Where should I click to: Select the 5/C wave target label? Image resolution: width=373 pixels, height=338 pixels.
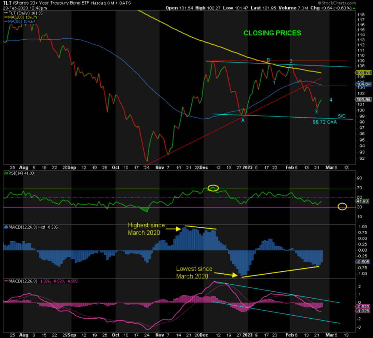(342, 116)
